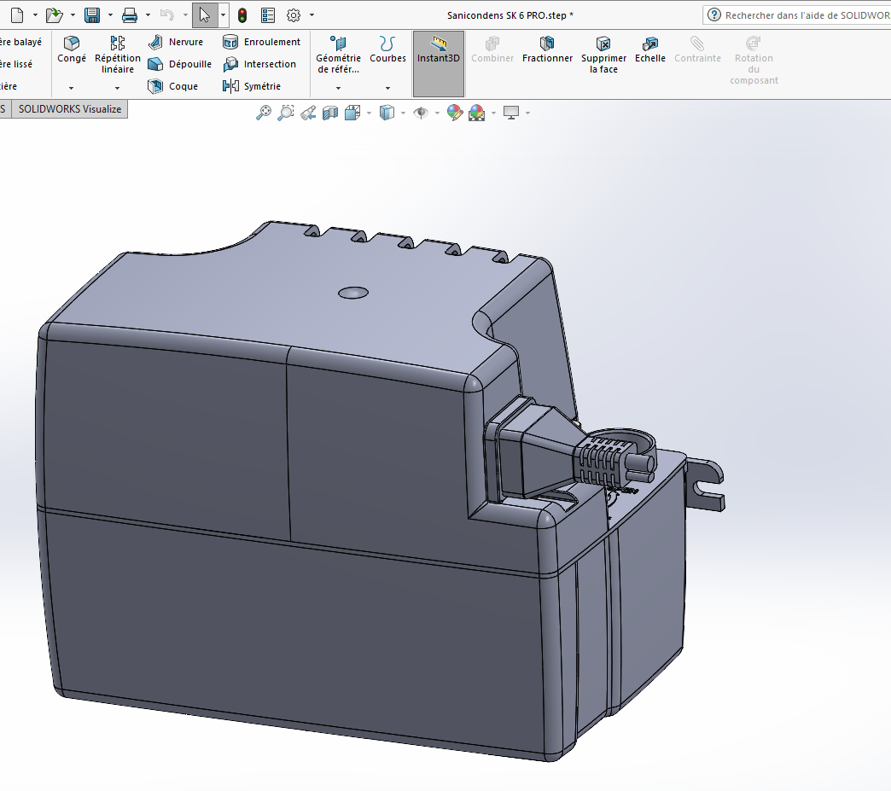Use the Supprimer la face tool
This screenshot has height=791, width=891.
[603, 55]
